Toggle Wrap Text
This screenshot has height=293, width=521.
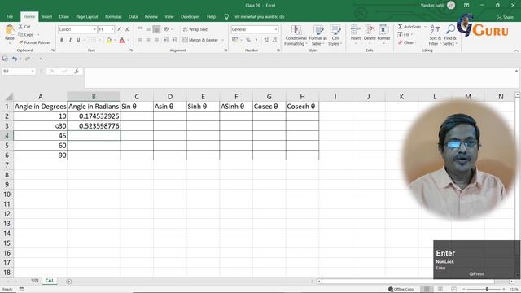point(195,29)
